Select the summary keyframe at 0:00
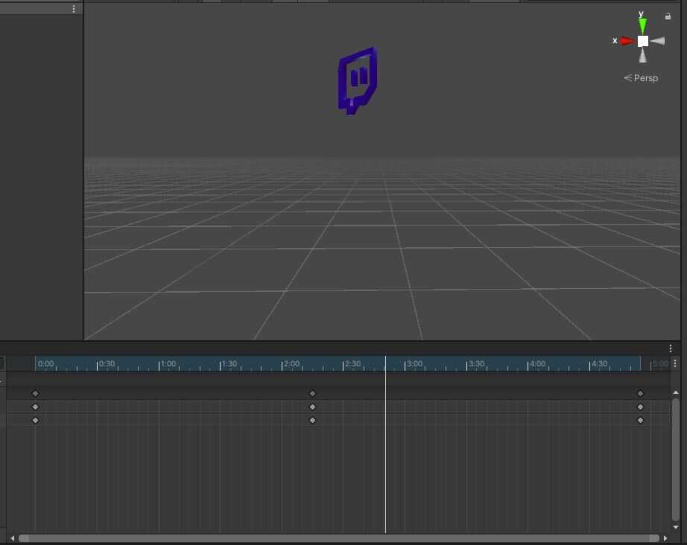The height and width of the screenshot is (545, 687). (35, 393)
